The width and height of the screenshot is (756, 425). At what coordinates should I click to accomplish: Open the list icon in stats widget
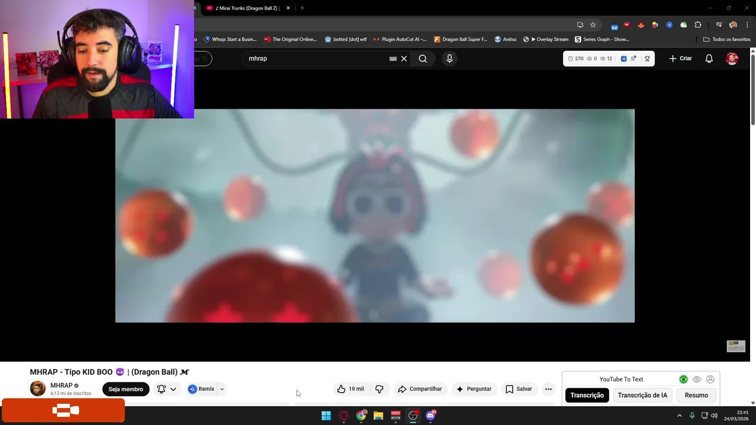(x=634, y=58)
